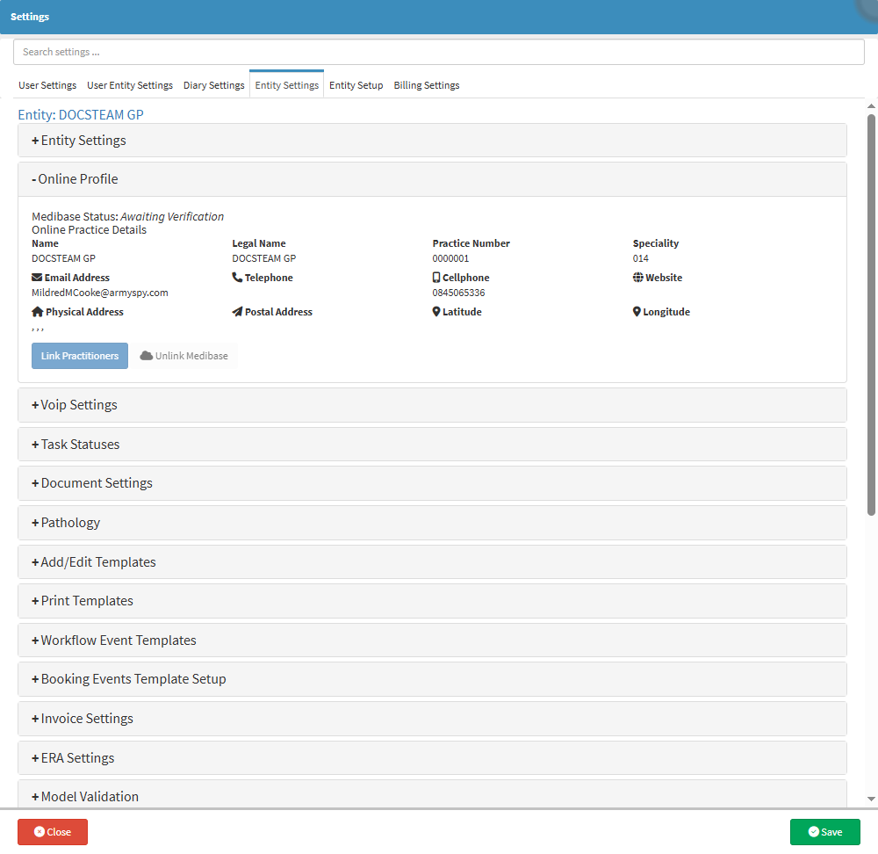This screenshot has width=878, height=854.
Task: Click the mobile icon beside Cellphone
Action: 436,278
